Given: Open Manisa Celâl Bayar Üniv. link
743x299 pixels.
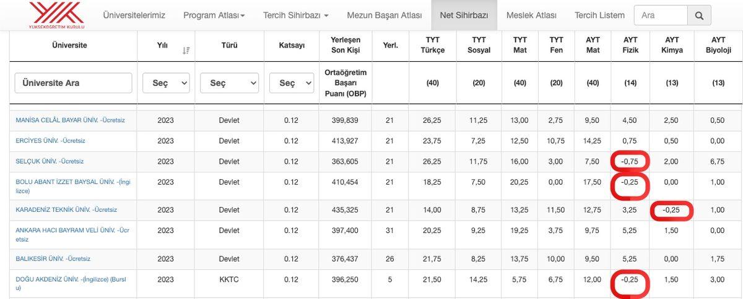Looking at the screenshot, I should pos(70,120).
